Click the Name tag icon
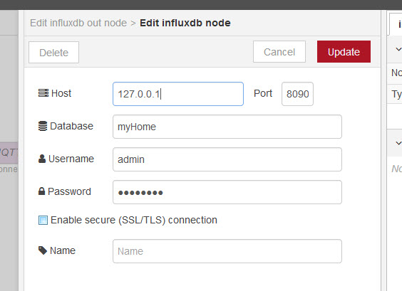This screenshot has height=291, width=402. pos(43,250)
